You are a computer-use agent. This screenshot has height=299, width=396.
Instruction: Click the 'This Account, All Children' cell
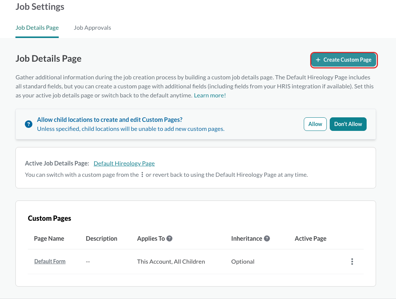(x=171, y=262)
